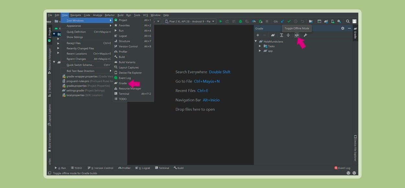This screenshot has width=405, height=188.
Task: Click the Execute Gradle Task elephant icon
Action: click(273, 35)
